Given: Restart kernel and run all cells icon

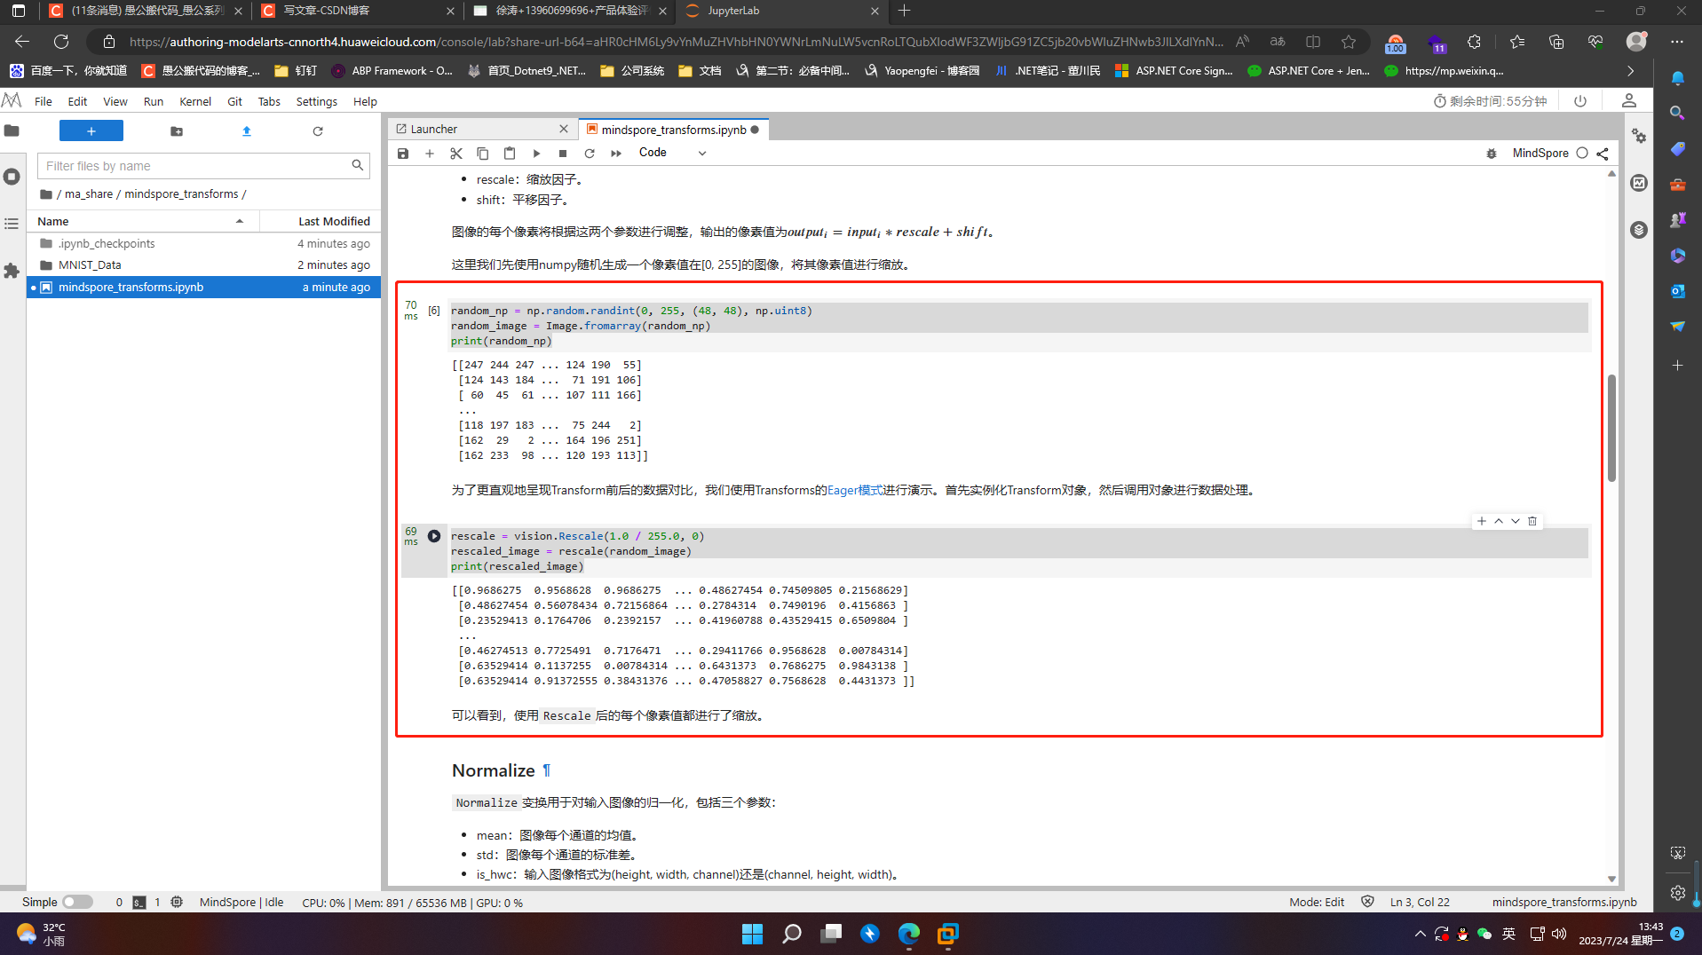Looking at the screenshot, I should 616,153.
